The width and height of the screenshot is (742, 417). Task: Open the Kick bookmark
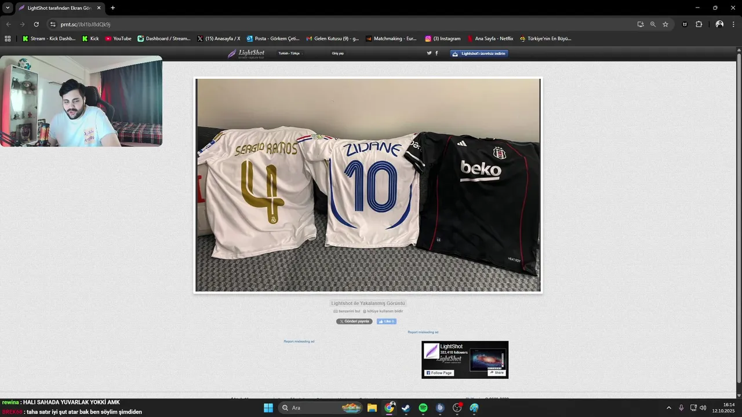click(x=90, y=39)
